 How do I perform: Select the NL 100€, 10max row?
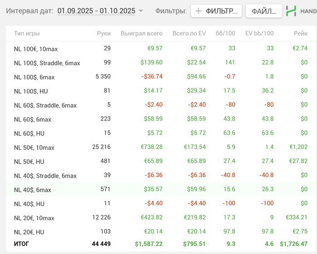[x=36, y=49]
